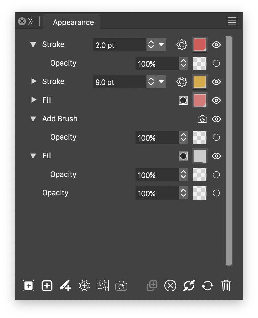This screenshot has width=258, height=318.
Task: Open settings gear of the 2.0 pt stroke
Action: coord(182,45)
